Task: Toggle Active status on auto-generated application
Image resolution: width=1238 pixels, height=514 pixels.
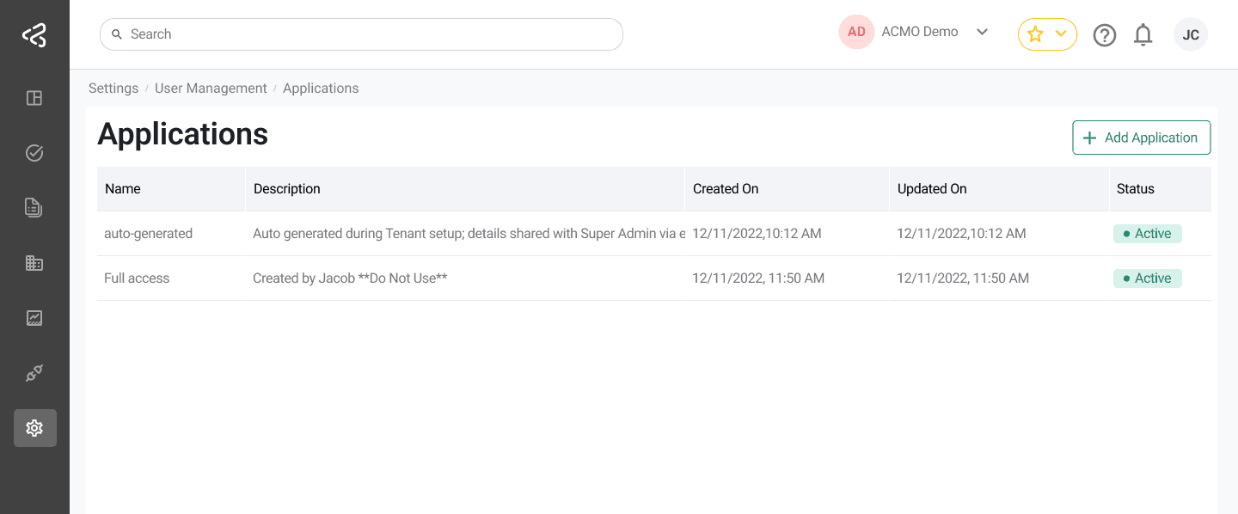Action: (x=1148, y=233)
